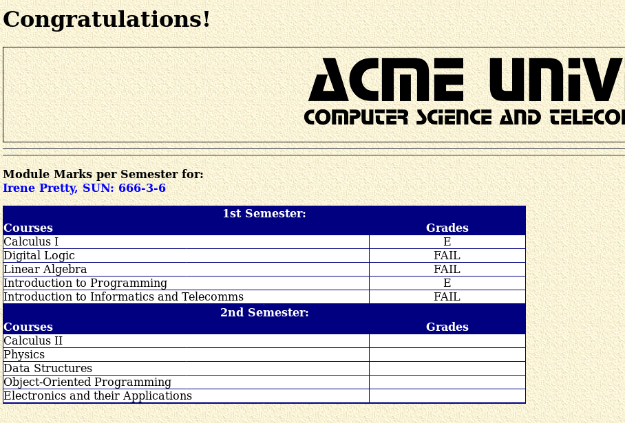Select the 1st Semester table header
This screenshot has height=423, width=625.
[264, 214]
